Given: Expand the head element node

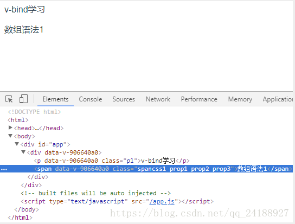Looking at the screenshot, I should pyautogui.click(x=10, y=128).
